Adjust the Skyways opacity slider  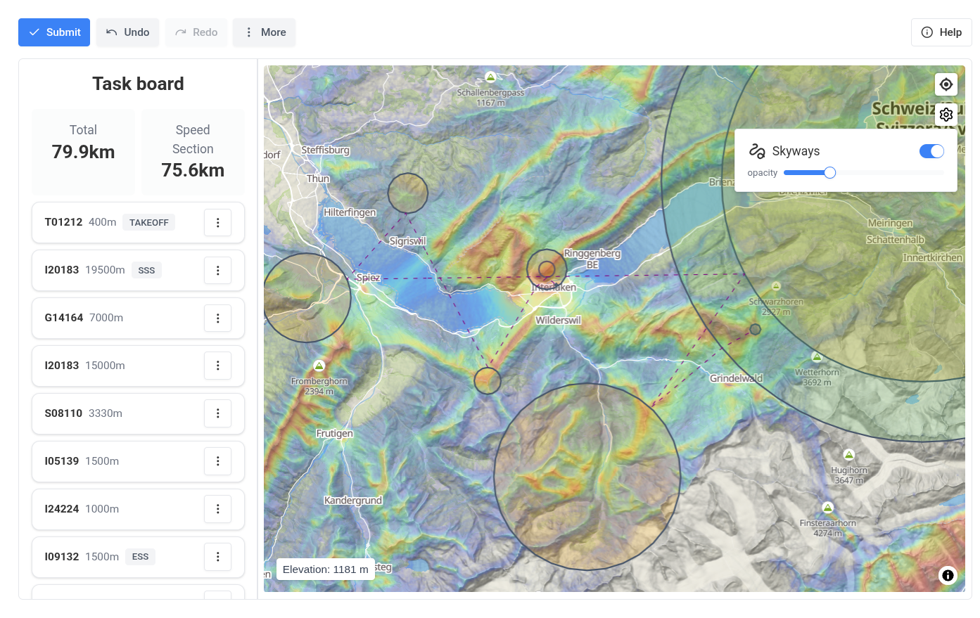click(x=829, y=173)
